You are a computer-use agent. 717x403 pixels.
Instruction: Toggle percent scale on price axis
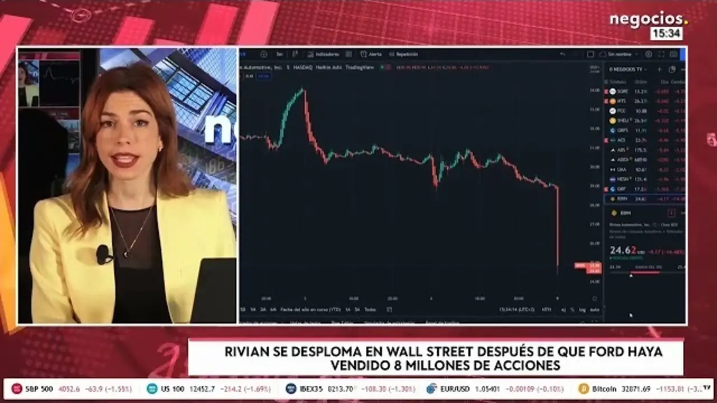point(572,309)
